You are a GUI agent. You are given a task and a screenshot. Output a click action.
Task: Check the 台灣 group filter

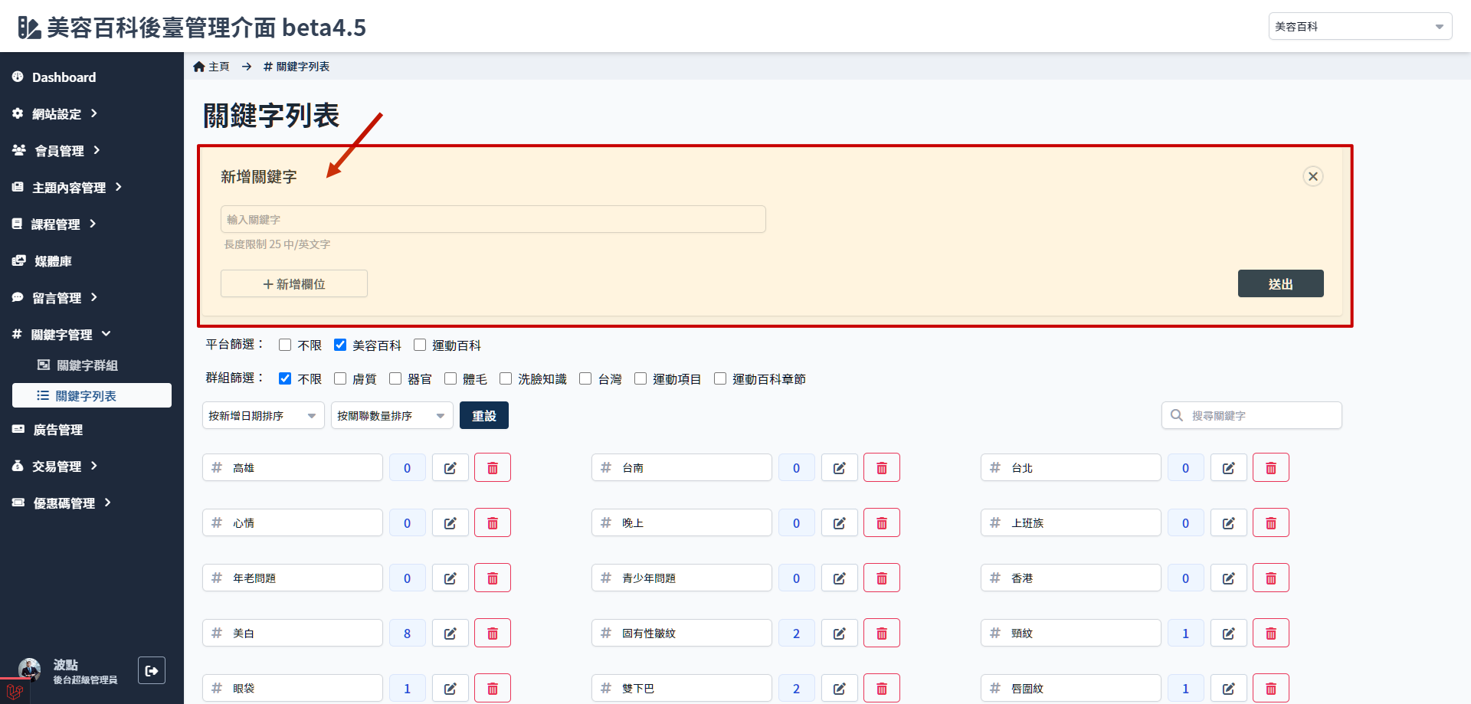(585, 378)
